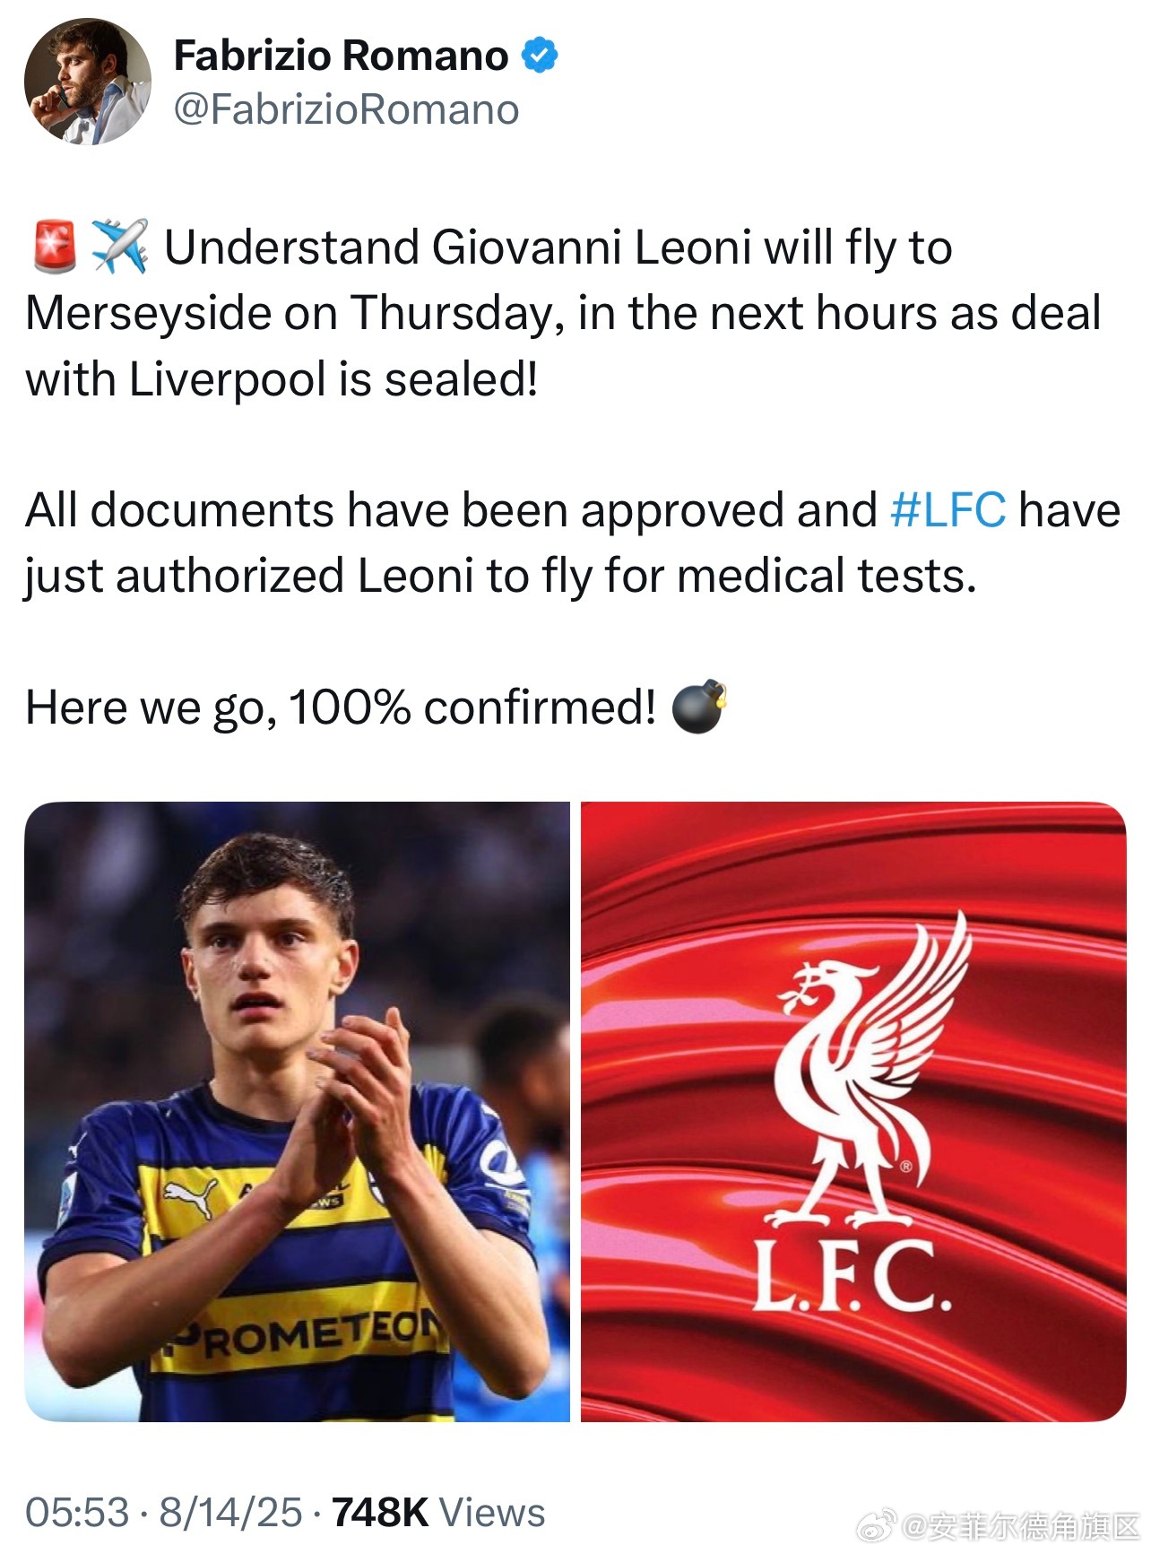Open the red Liverpool image thumbnail
1151x1554 pixels.
pyautogui.click(x=853, y=1111)
